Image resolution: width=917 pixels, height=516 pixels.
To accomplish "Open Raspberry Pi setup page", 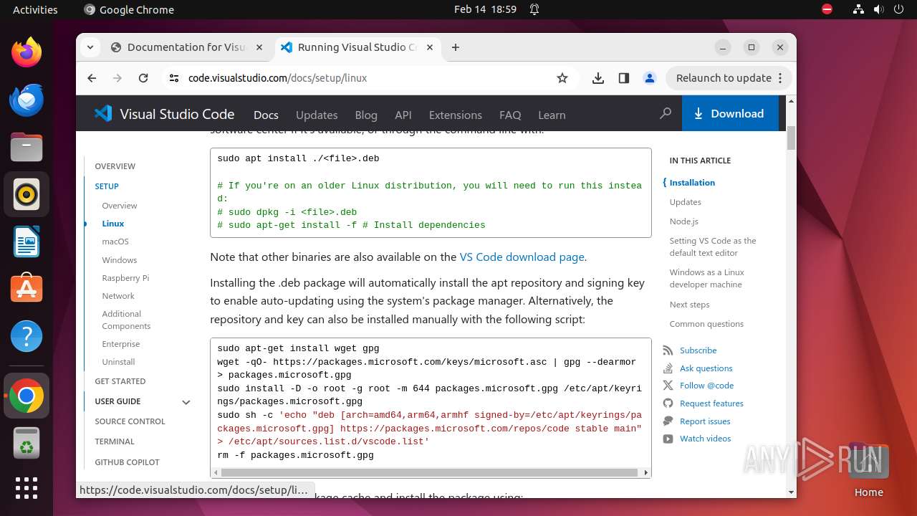I will [x=125, y=278].
